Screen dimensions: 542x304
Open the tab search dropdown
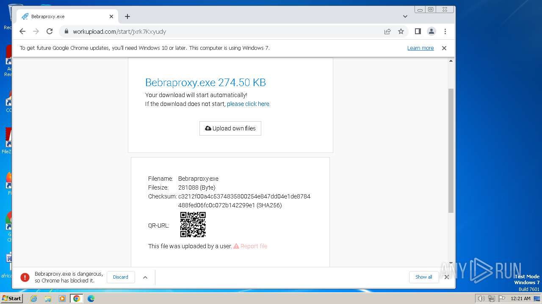pyautogui.click(x=405, y=16)
